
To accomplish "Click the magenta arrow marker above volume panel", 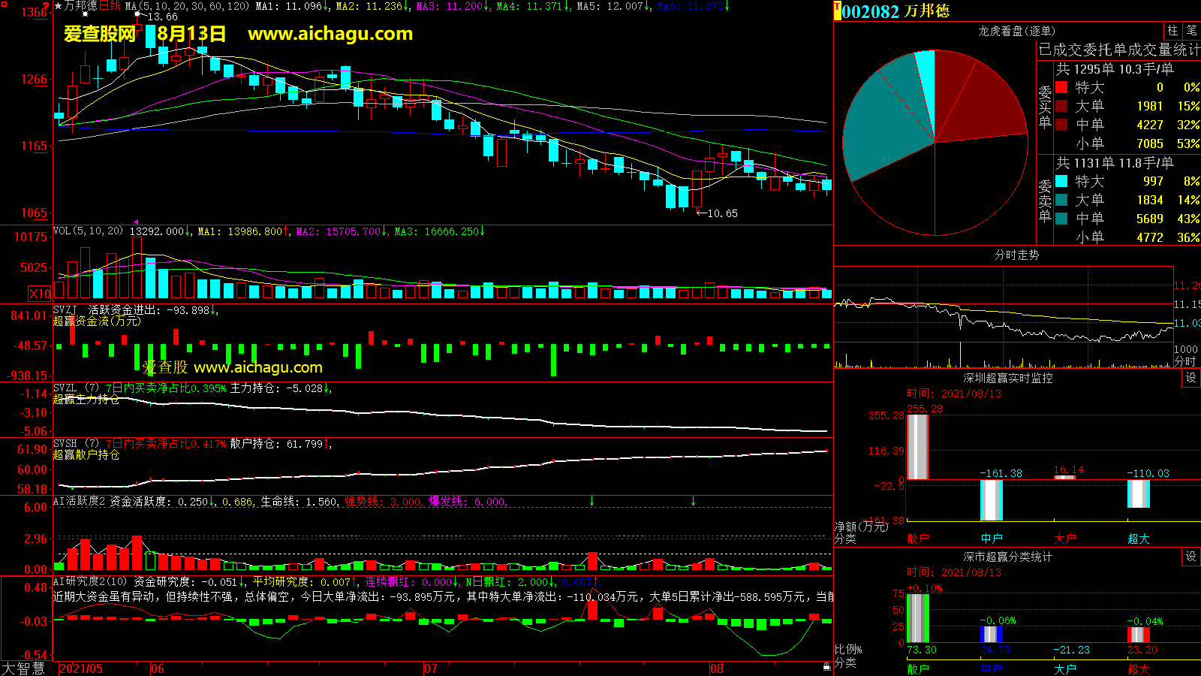I will 136,222.
